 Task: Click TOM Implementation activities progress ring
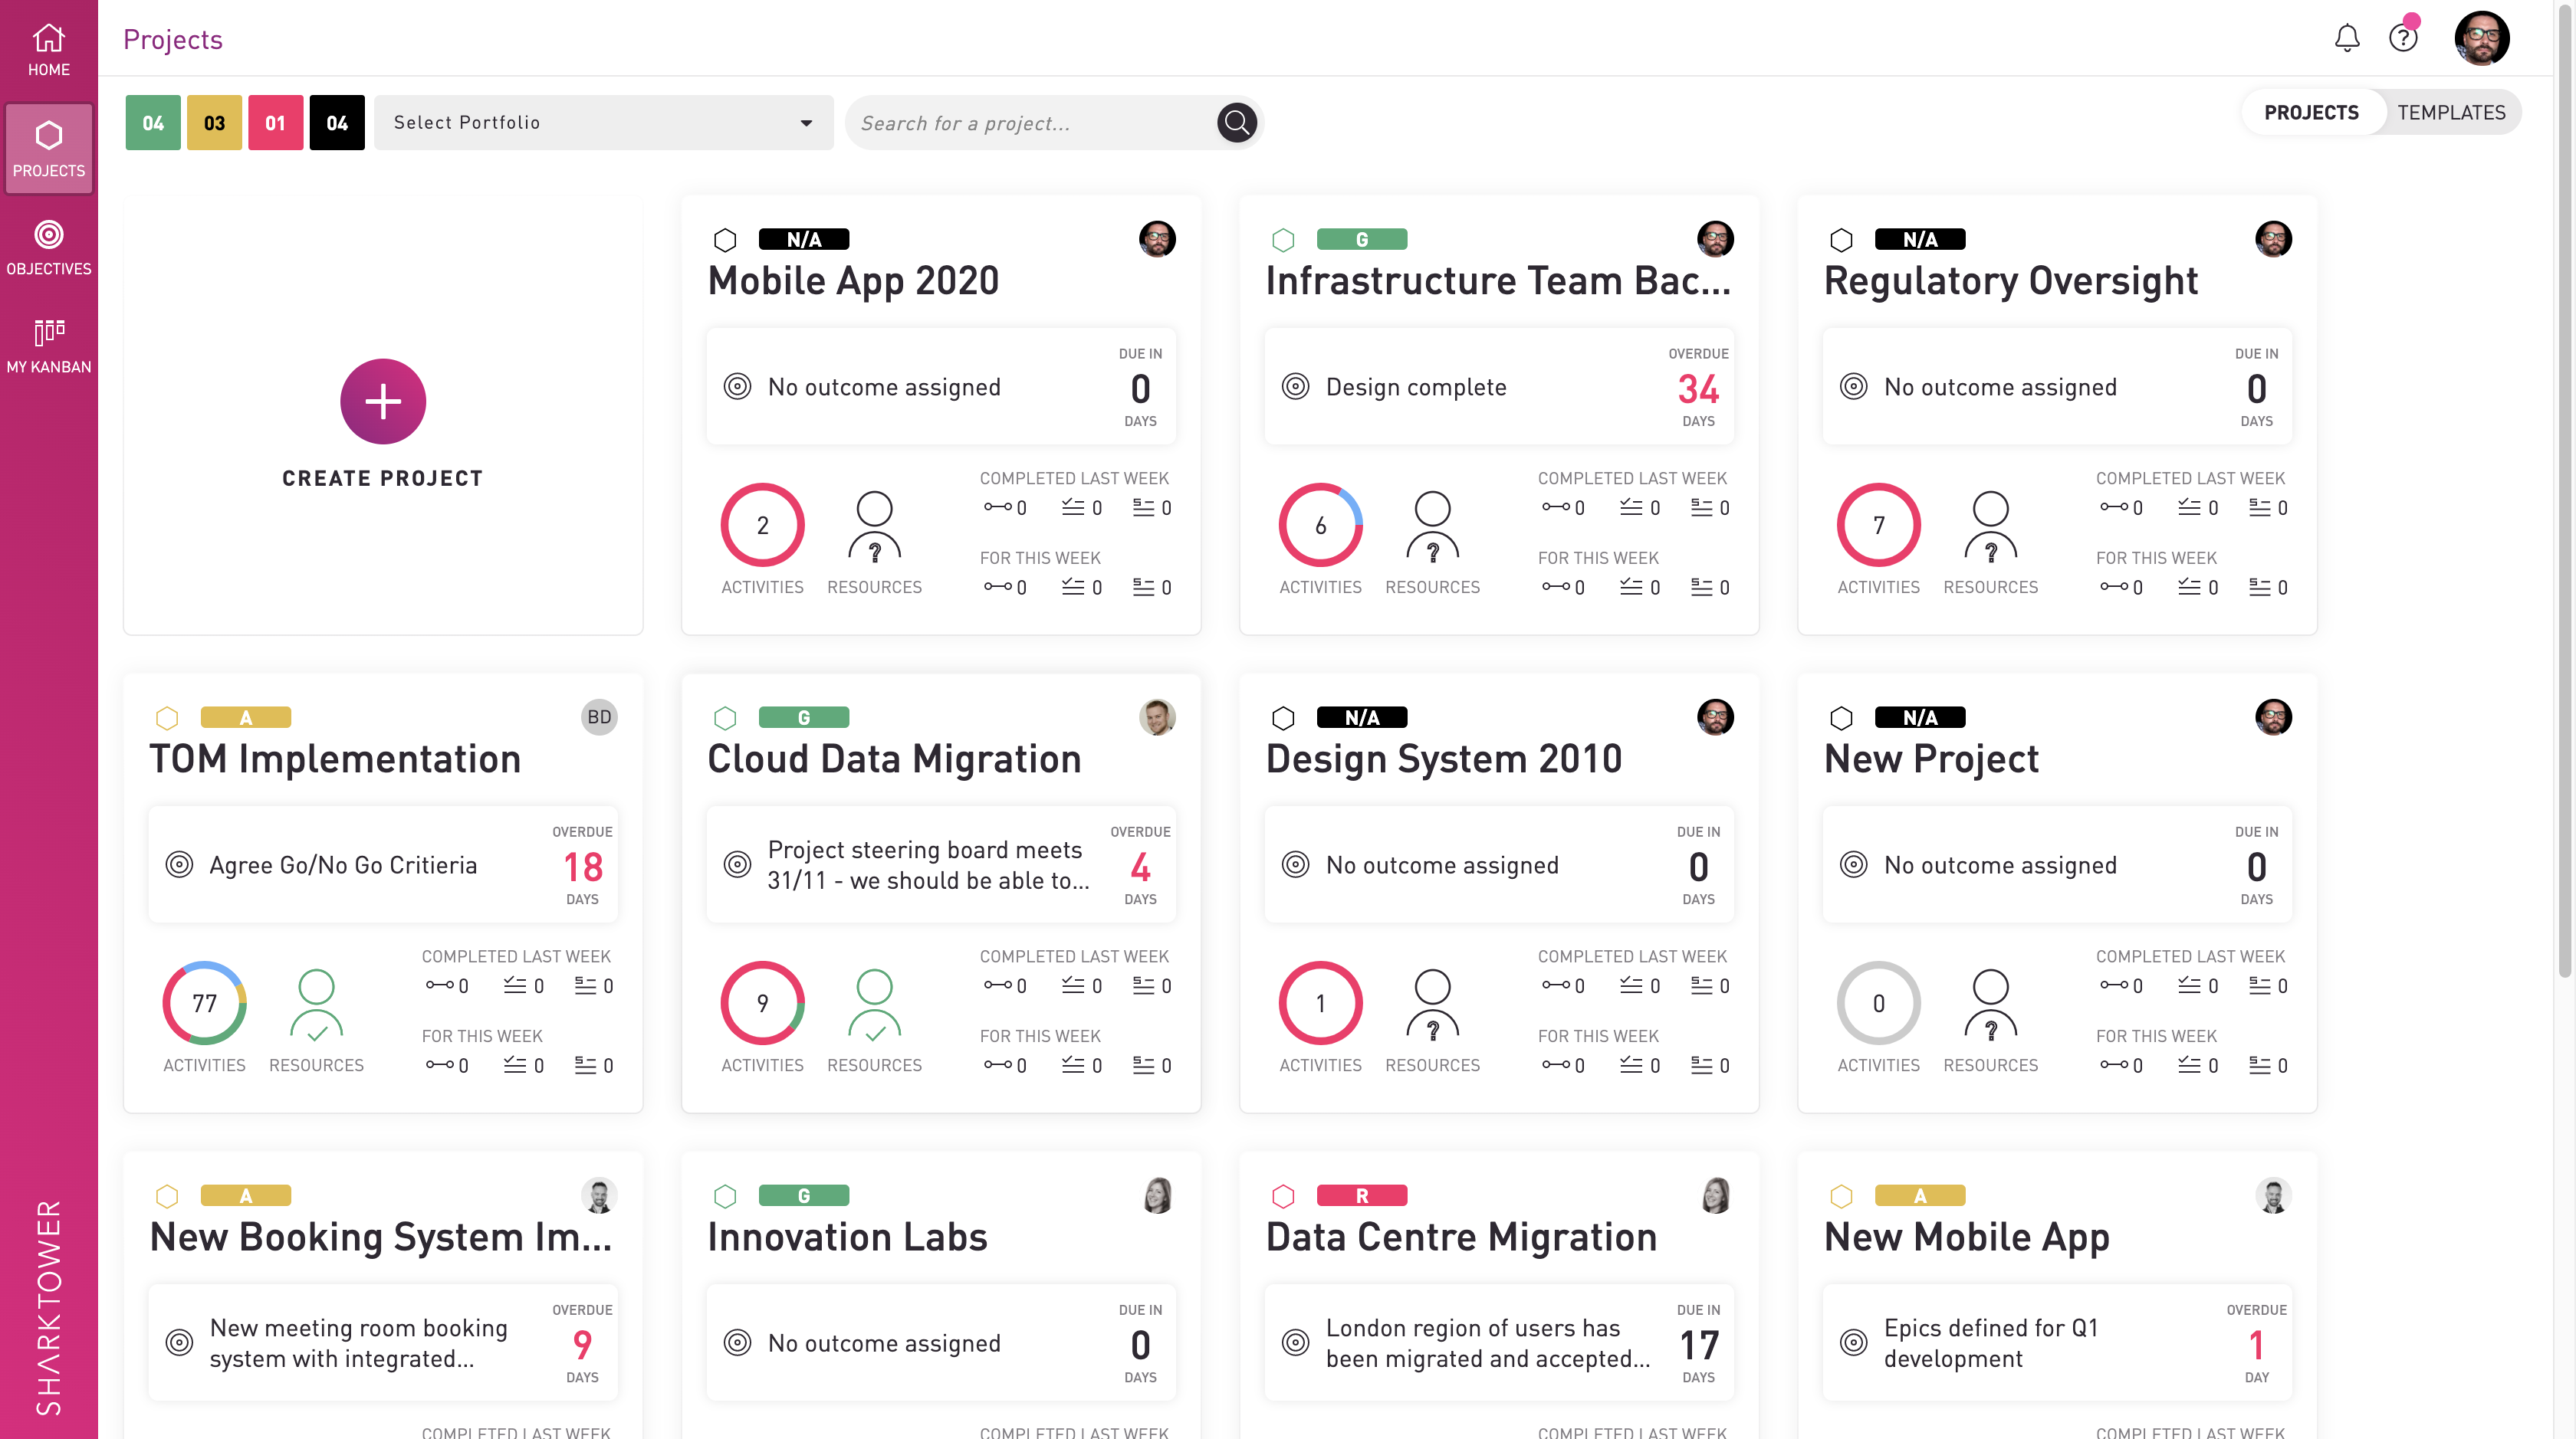(x=204, y=1003)
